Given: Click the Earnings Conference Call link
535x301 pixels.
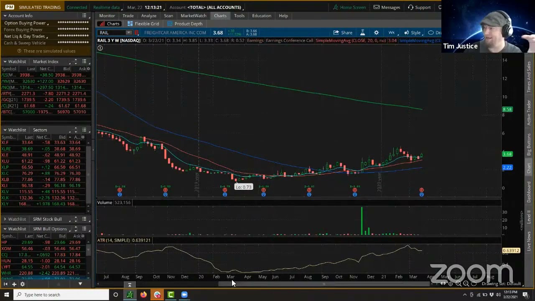Looking at the screenshot, I should [289, 41].
